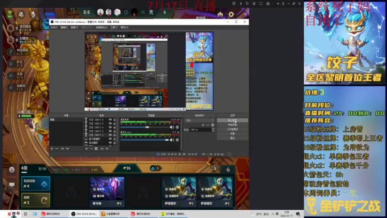Viewport: 387px width, 218px height.
Task: Move scene down with arrow icon
Action: [67, 149]
